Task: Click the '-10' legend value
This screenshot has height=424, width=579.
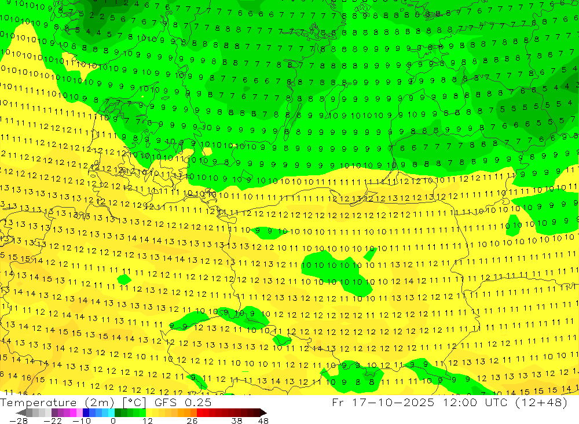Action: [x=82, y=421]
